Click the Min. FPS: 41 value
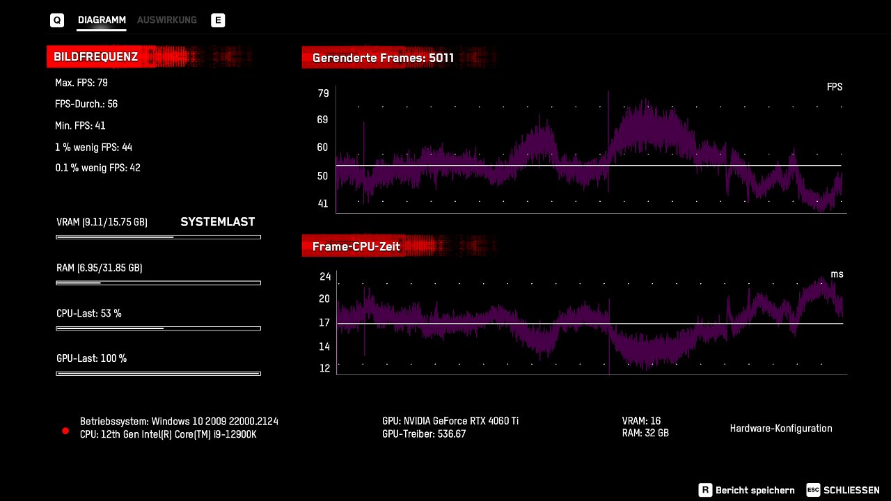 [x=81, y=126]
